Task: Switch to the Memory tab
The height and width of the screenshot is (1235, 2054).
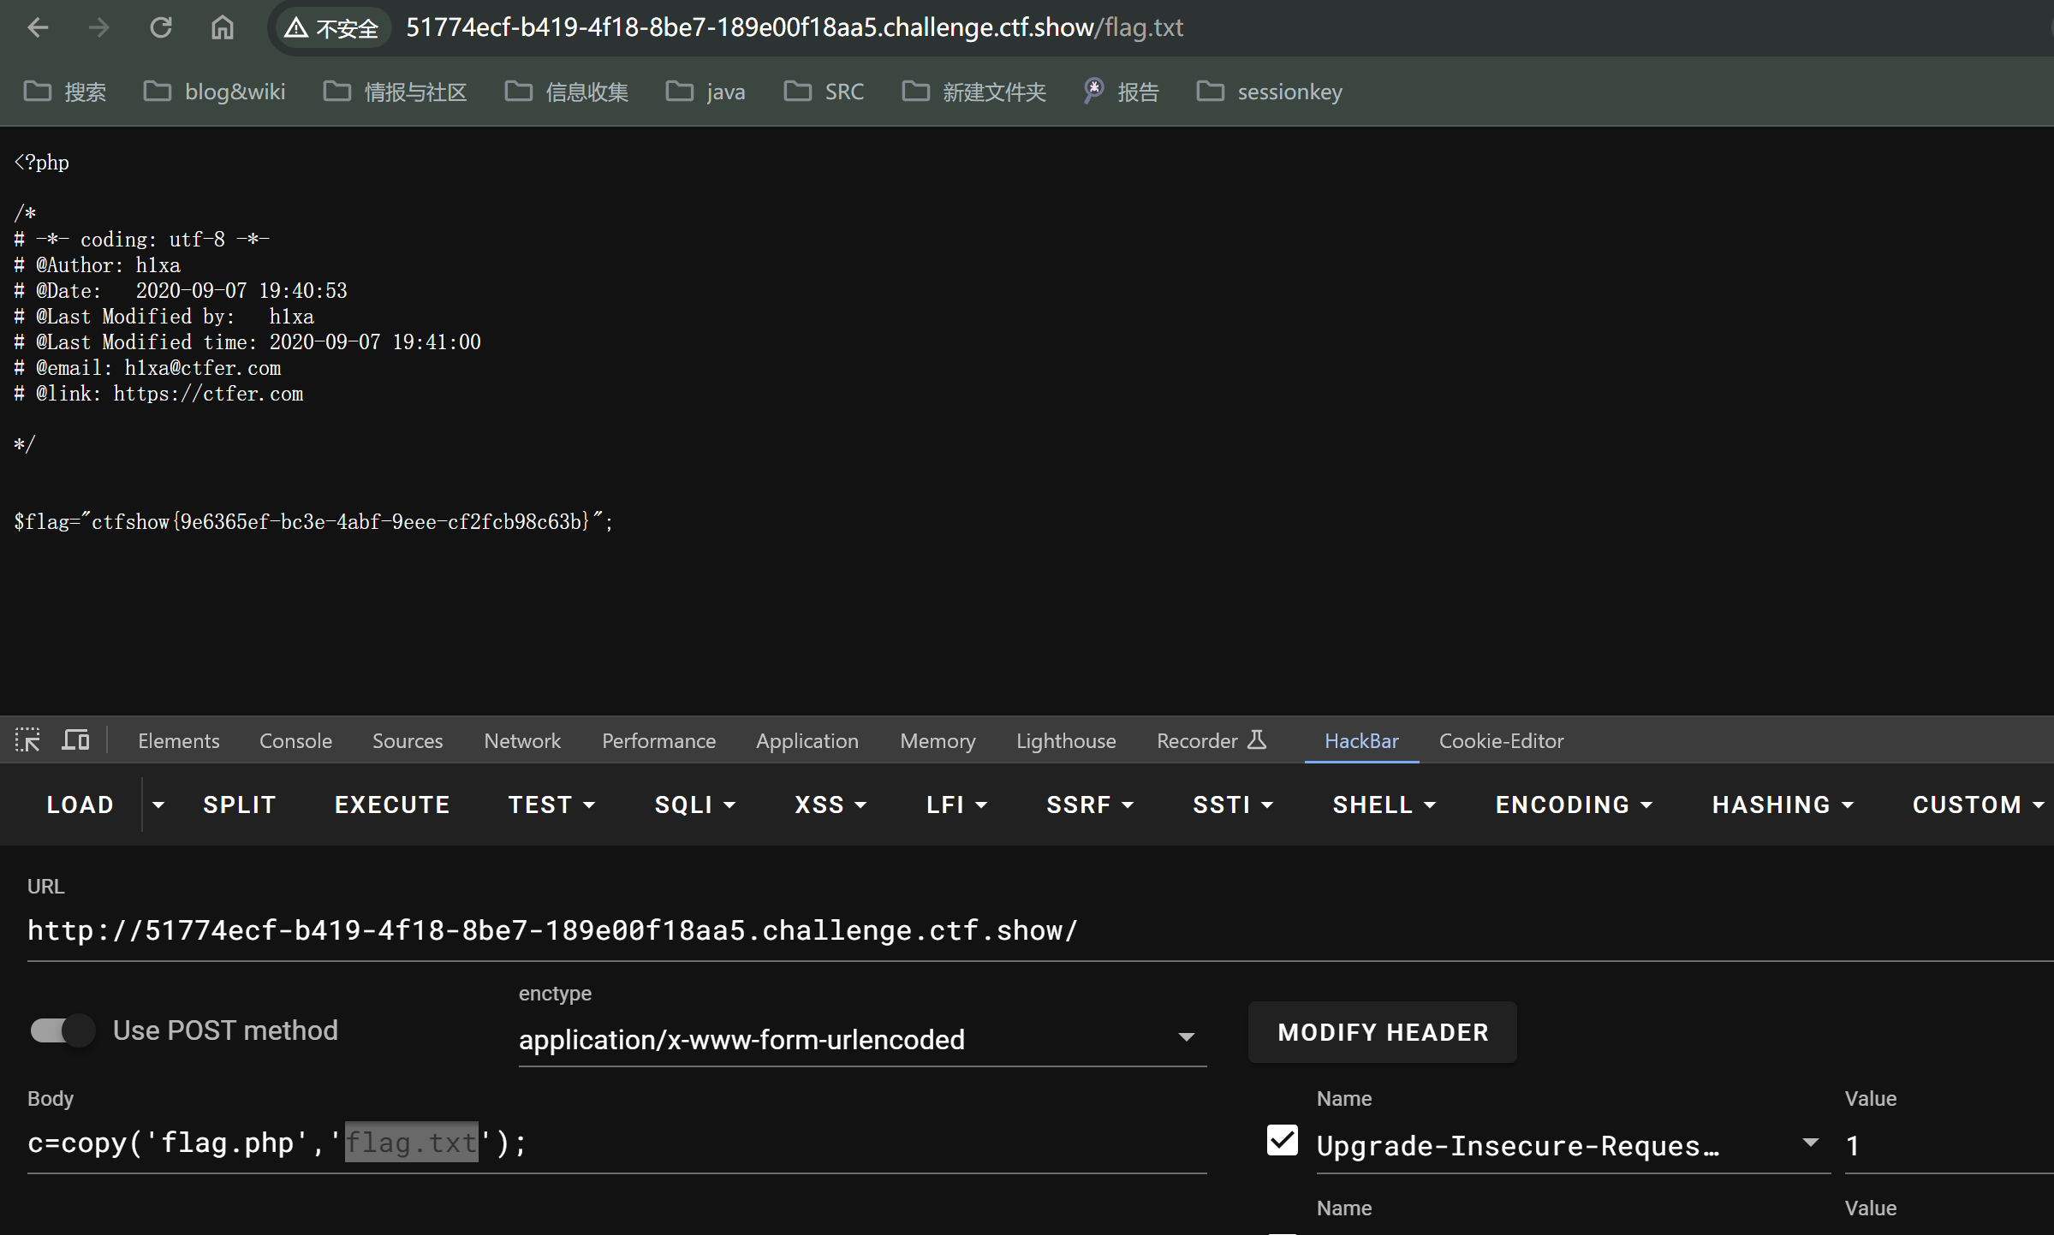Action: (938, 741)
